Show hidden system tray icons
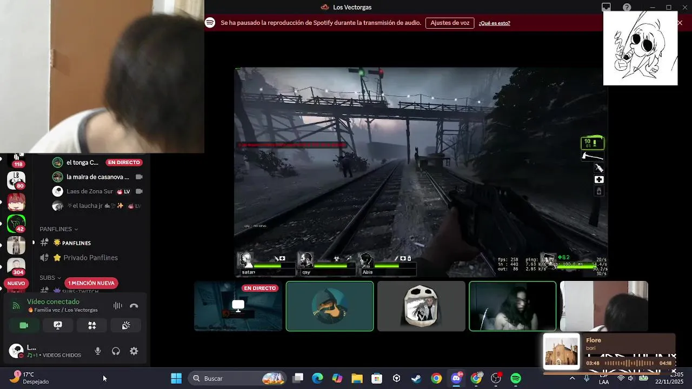The height and width of the screenshot is (389, 692). (x=572, y=378)
